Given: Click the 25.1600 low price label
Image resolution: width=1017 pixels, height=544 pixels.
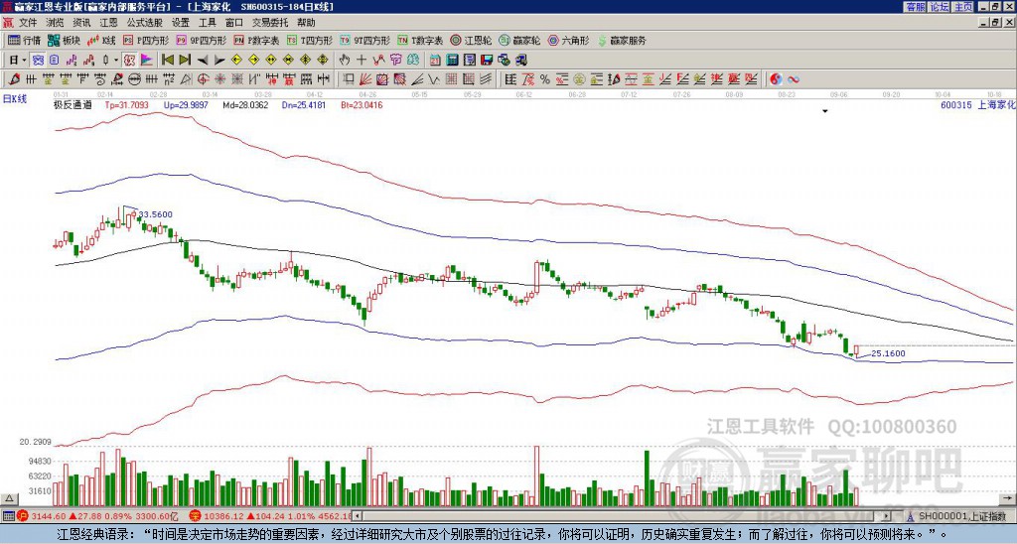Looking at the screenshot, I should tap(888, 353).
